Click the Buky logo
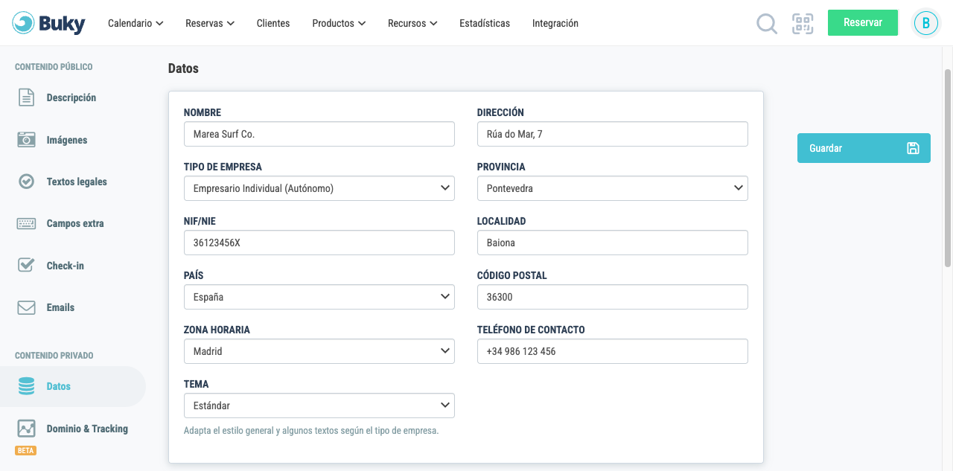 [48, 23]
